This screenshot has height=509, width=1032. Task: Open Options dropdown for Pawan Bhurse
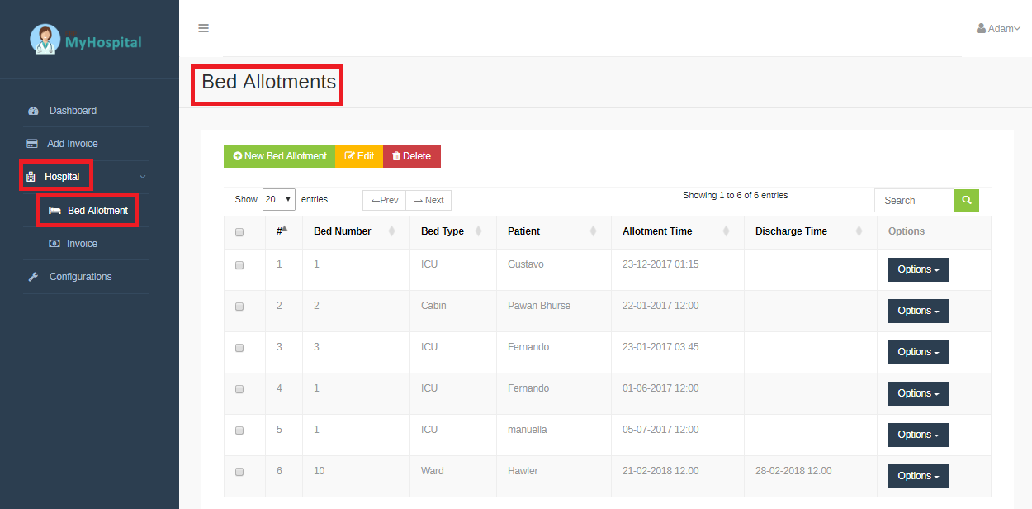coord(918,311)
